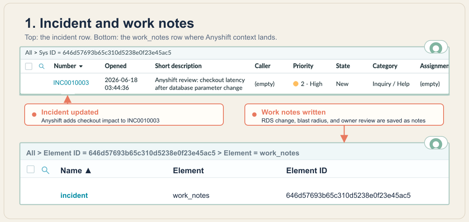Click the Inquiry / Help category cell
Viewport: 469px width, 222px height.
click(x=391, y=84)
